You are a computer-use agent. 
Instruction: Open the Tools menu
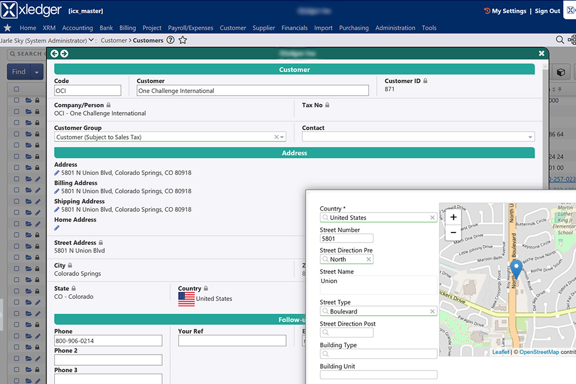click(x=429, y=28)
